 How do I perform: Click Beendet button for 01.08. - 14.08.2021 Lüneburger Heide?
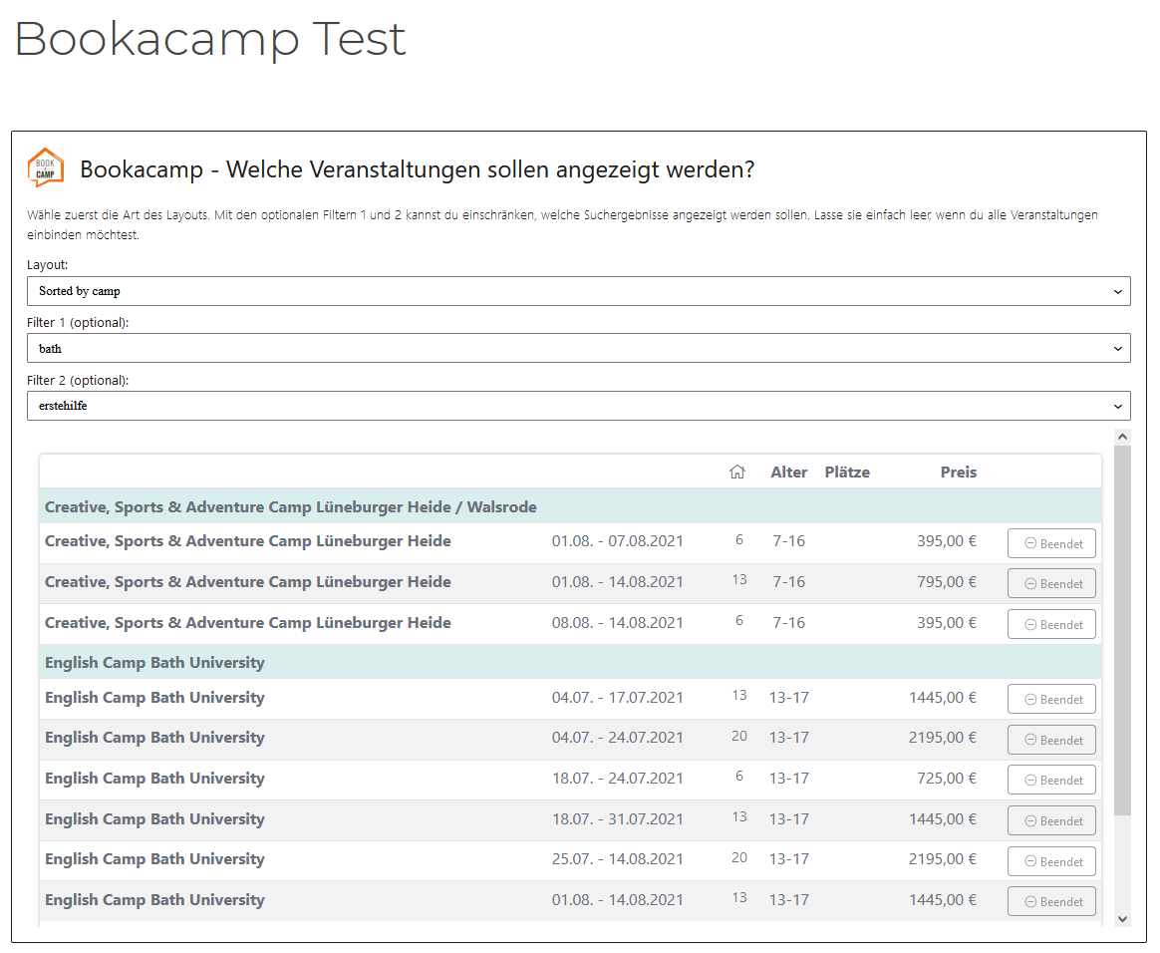[1051, 584]
